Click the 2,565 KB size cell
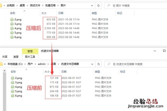Image resolution: width=167 pixels, height=111 pixels. tap(50, 28)
